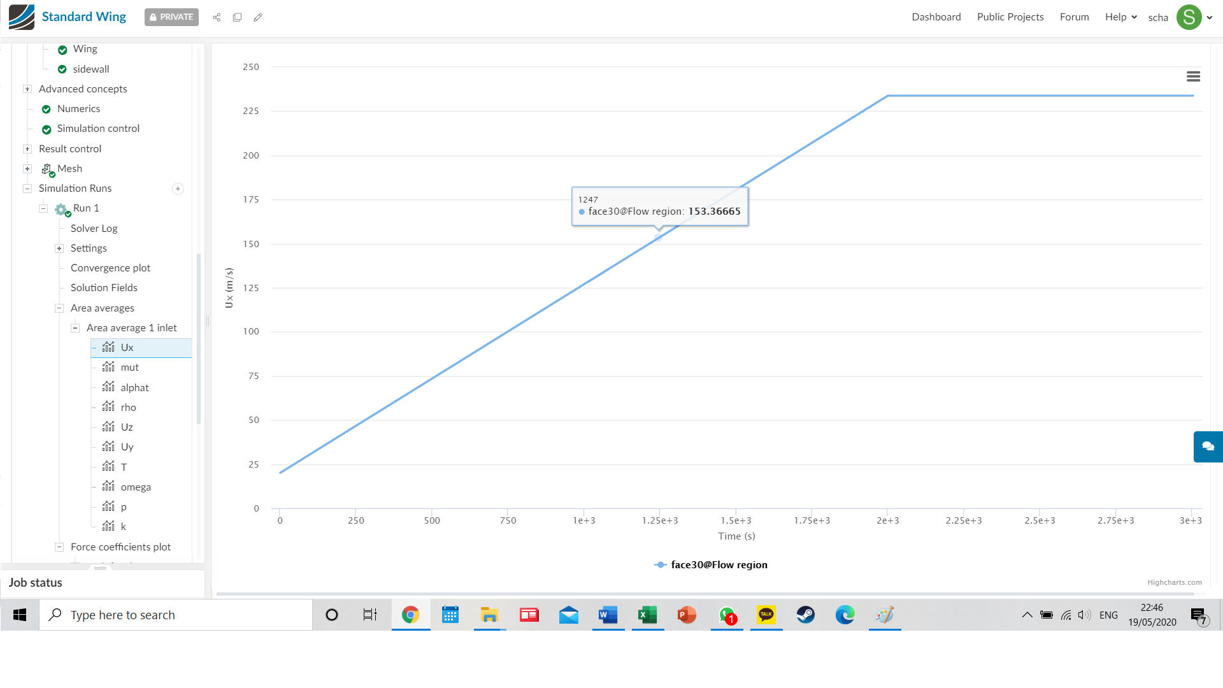
Task: Open Excel from the taskbar
Action: 647,615
